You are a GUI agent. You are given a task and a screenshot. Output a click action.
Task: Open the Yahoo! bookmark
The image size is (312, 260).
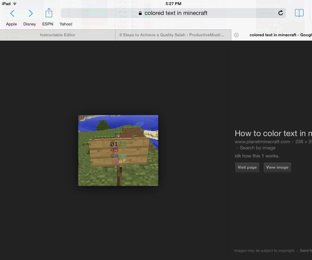pos(66,24)
